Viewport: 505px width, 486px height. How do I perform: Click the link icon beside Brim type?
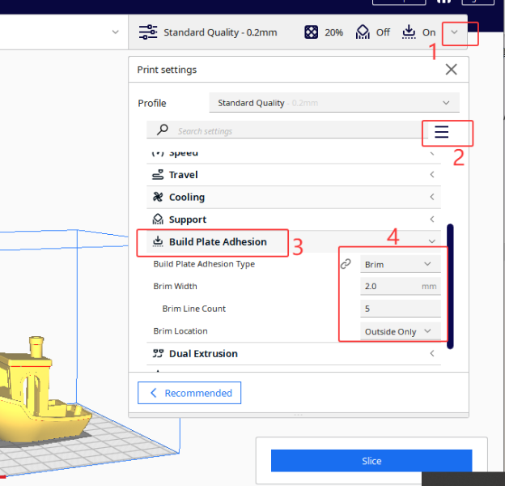coord(346,264)
